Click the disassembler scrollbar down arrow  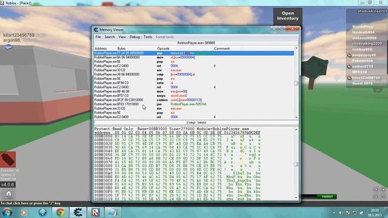(x=296, y=117)
